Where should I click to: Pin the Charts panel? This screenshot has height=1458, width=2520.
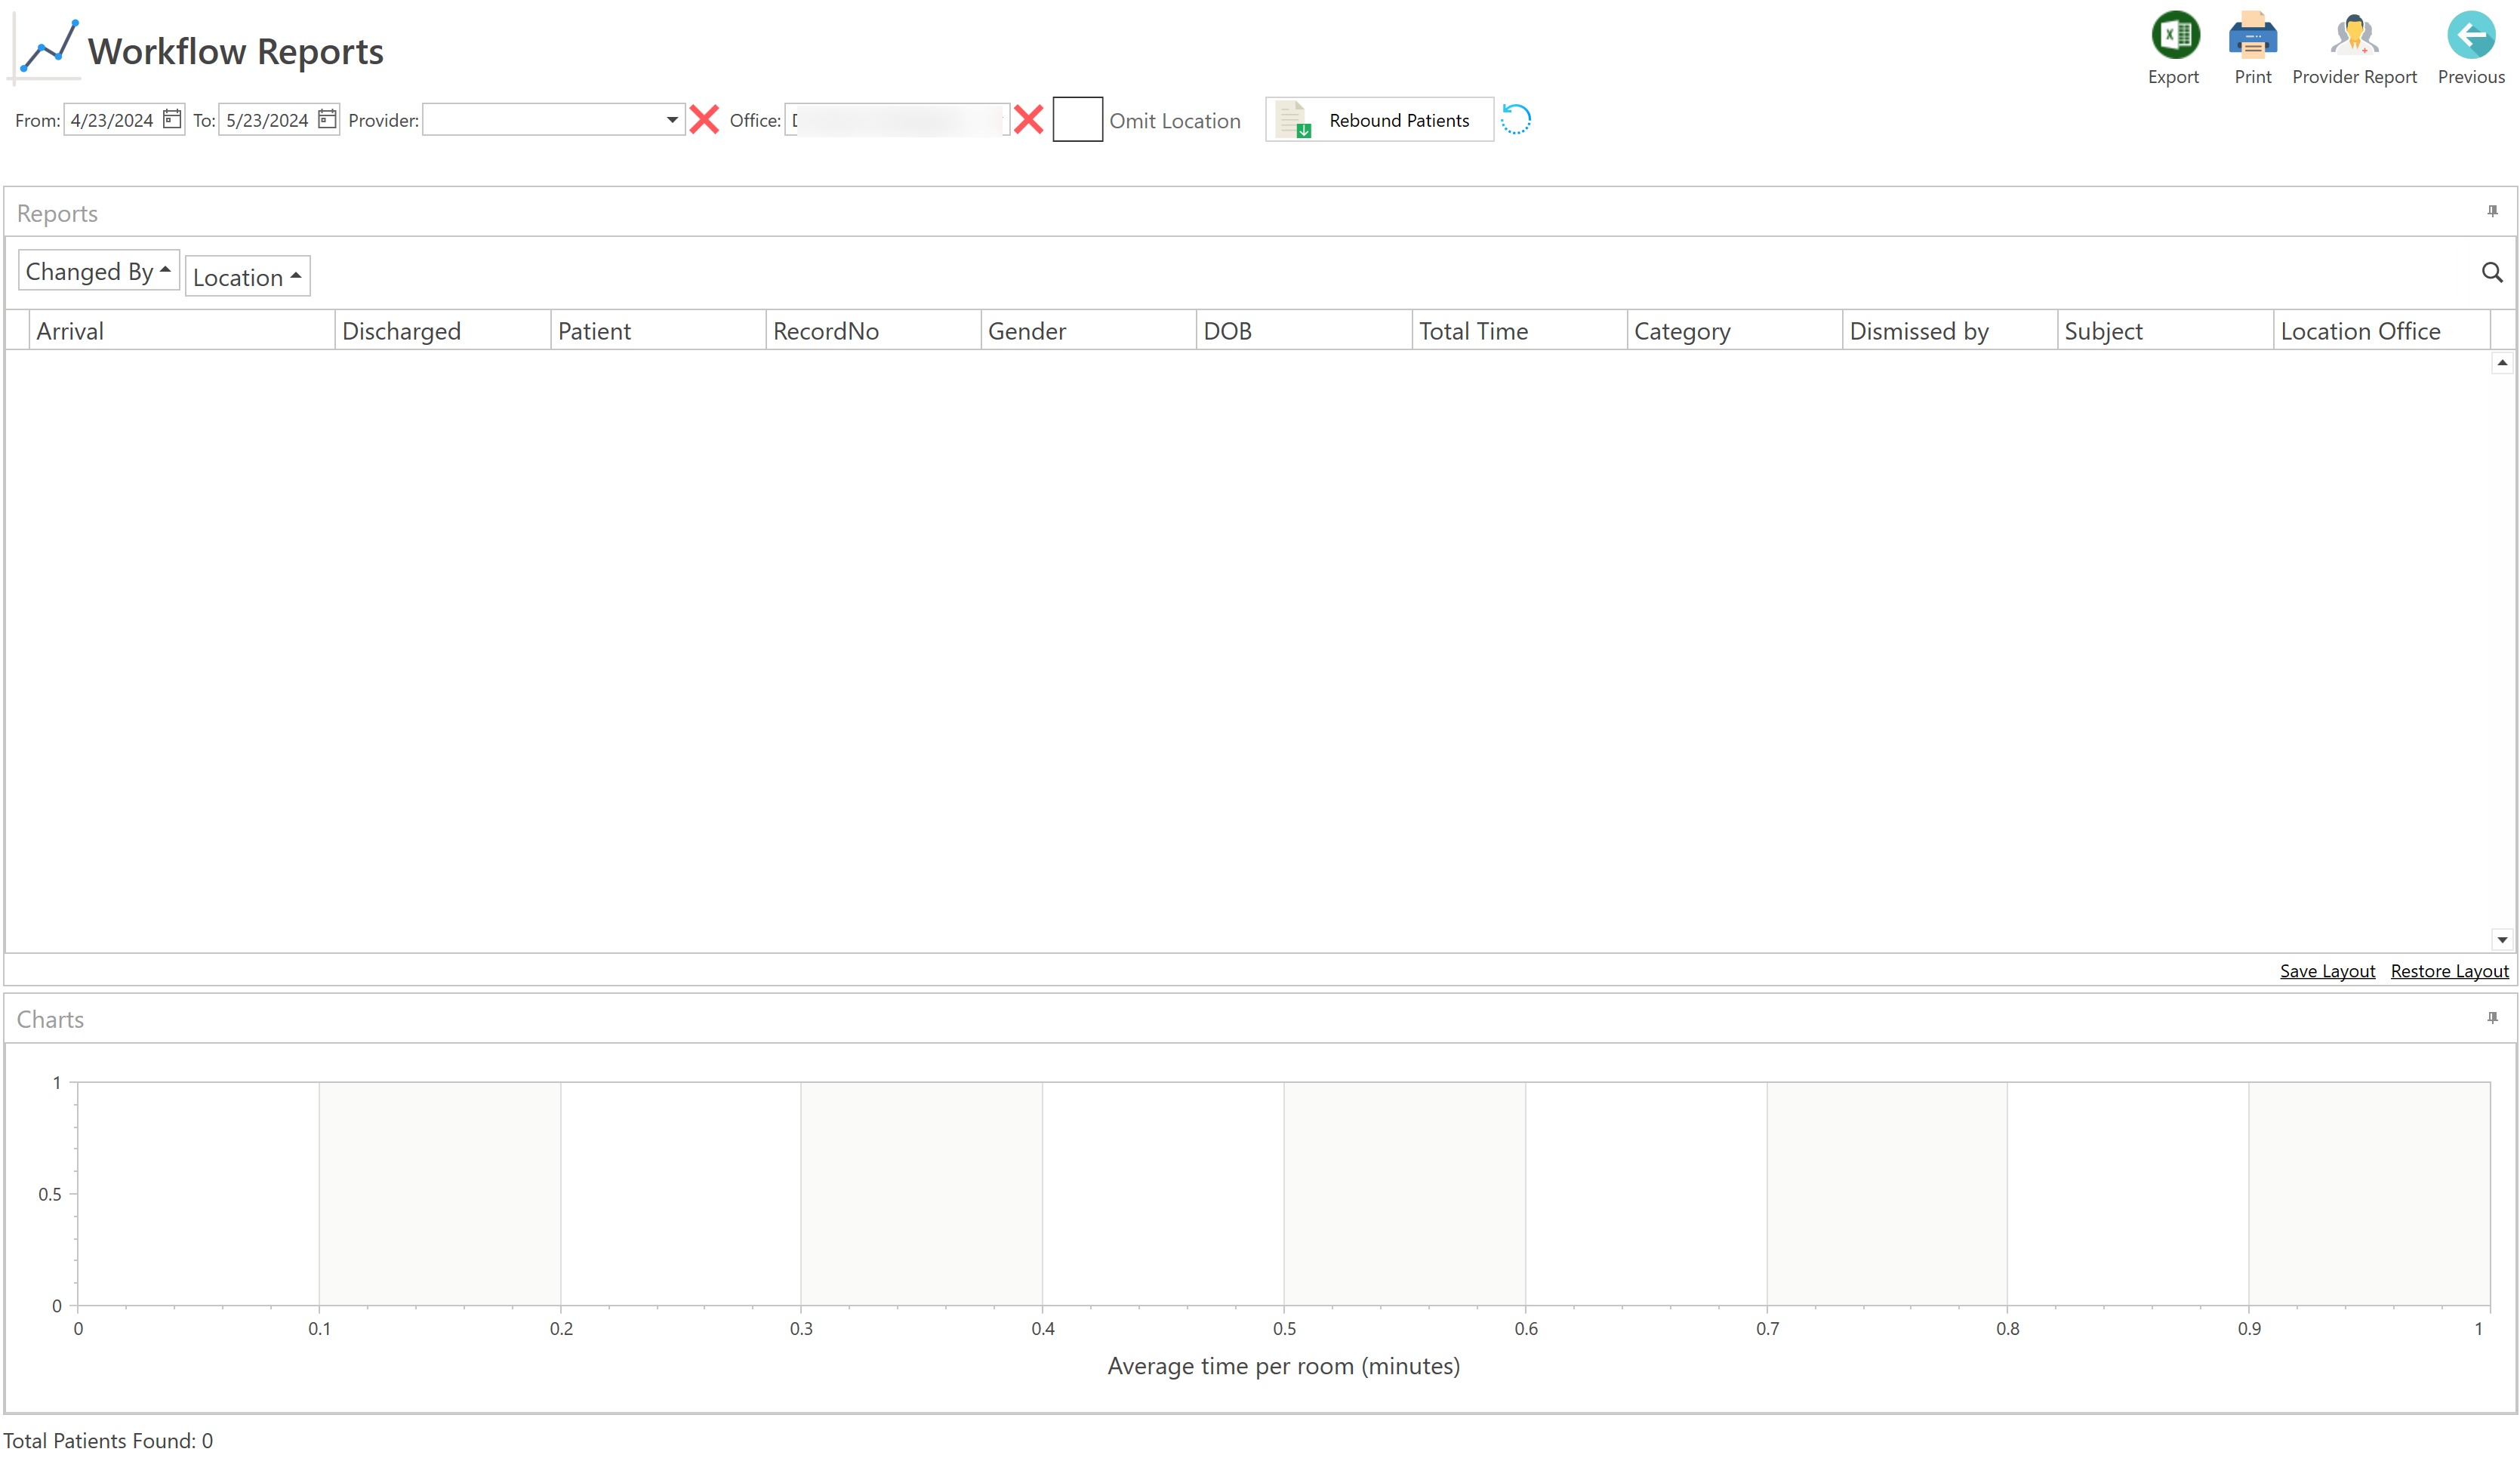click(2492, 1018)
